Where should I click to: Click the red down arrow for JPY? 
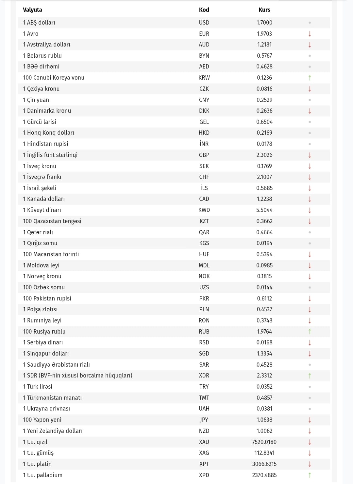(x=310, y=420)
